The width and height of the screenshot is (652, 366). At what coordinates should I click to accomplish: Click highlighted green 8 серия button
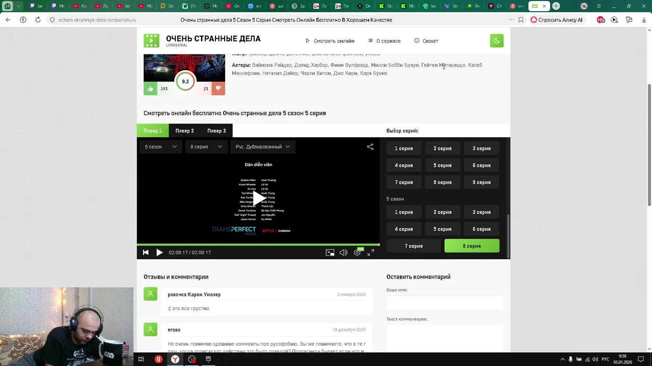(x=472, y=246)
